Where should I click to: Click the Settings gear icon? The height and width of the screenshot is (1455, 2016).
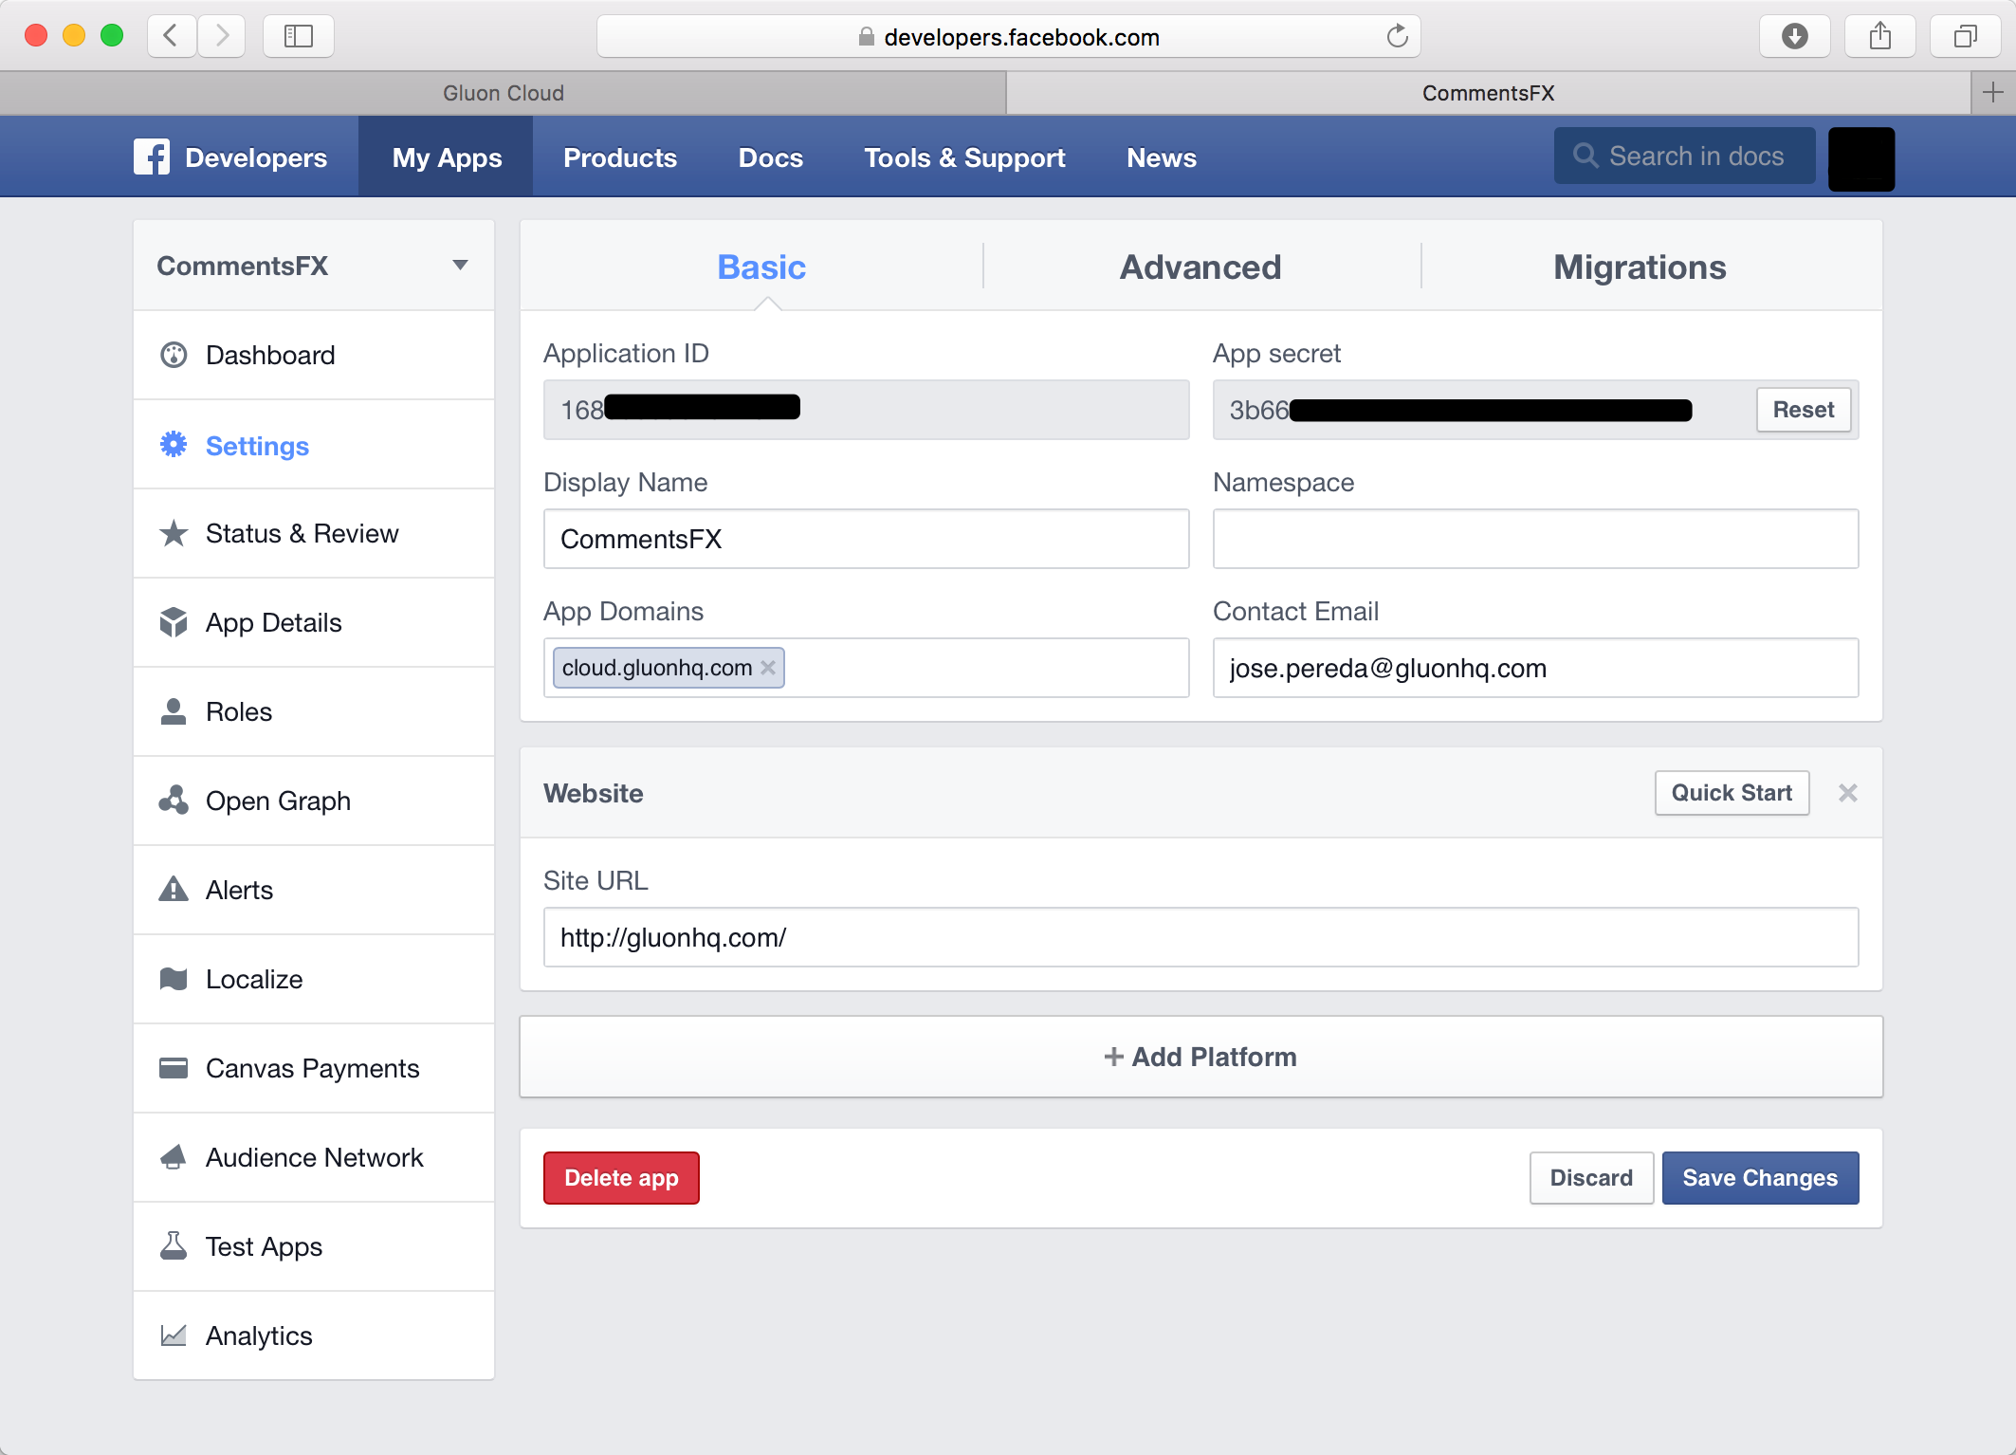click(x=174, y=444)
